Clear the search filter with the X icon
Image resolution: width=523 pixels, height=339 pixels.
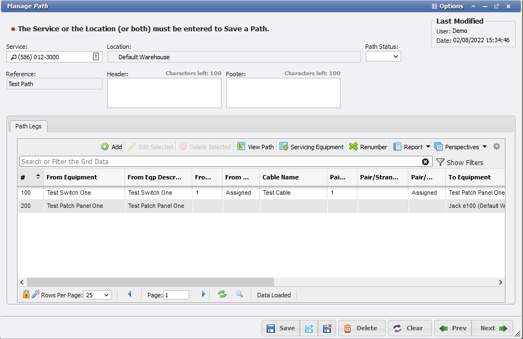coord(426,162)
